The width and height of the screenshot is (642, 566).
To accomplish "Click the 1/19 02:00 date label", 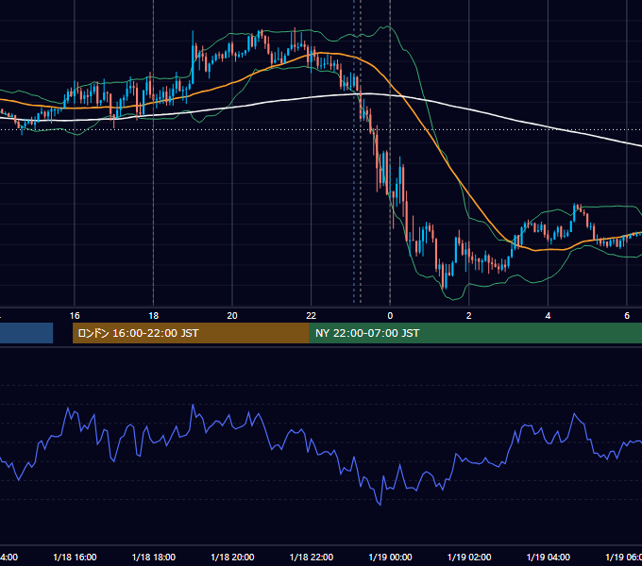I will coord(469,558).
